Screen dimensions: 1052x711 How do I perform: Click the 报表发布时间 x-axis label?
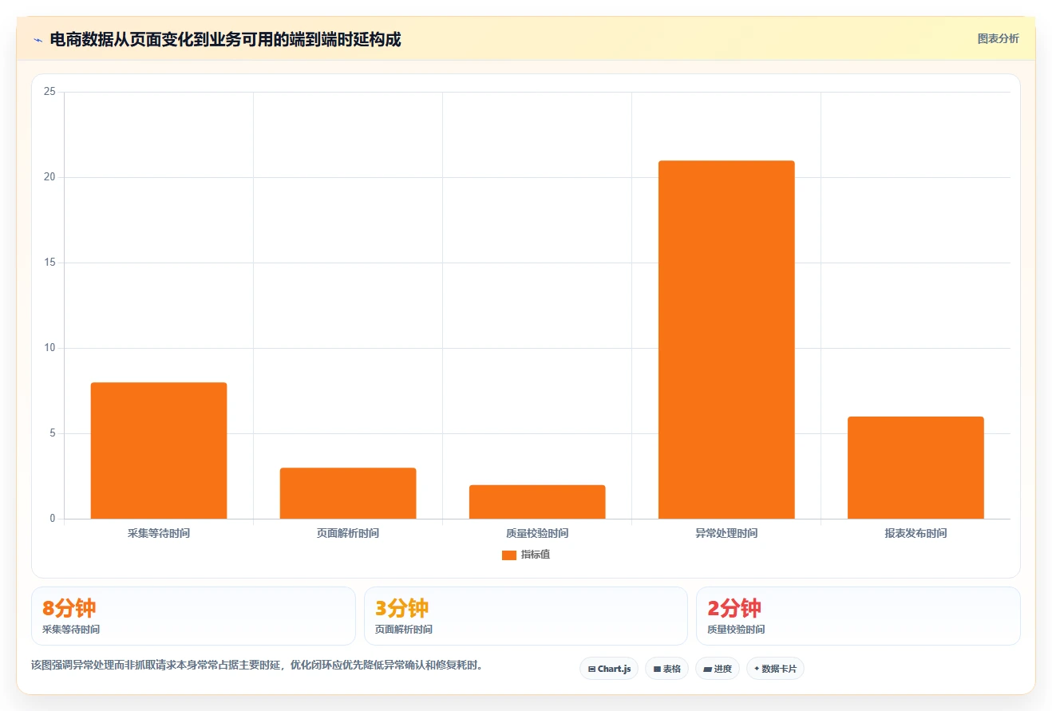tap(916, 533)
